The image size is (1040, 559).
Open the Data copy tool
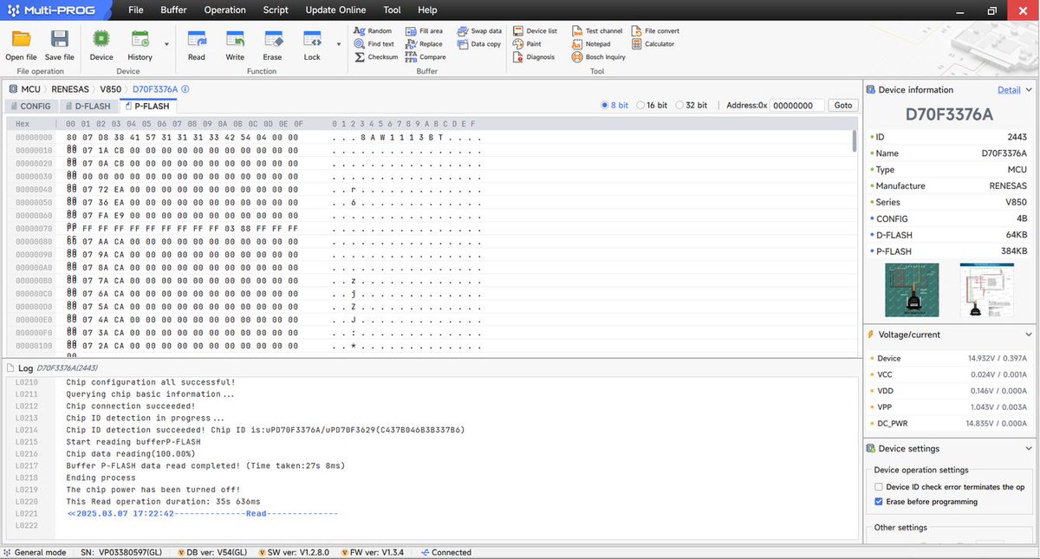[479, 44]
